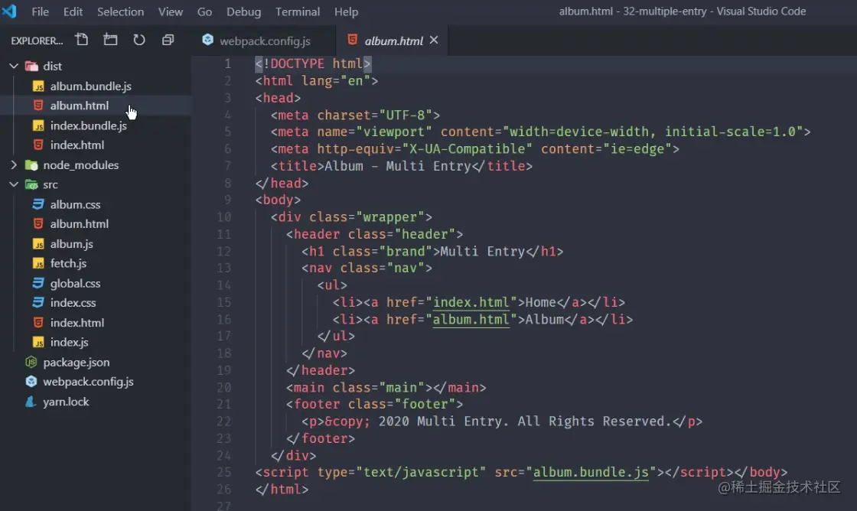
Task: Click the CSS icon beside album.css
Action: [x=38, y=204]
